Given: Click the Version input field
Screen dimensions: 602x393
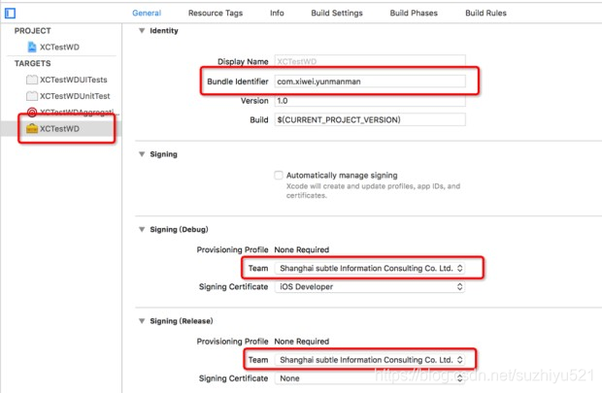Looking at the screenshot, I should coord(370,101).
